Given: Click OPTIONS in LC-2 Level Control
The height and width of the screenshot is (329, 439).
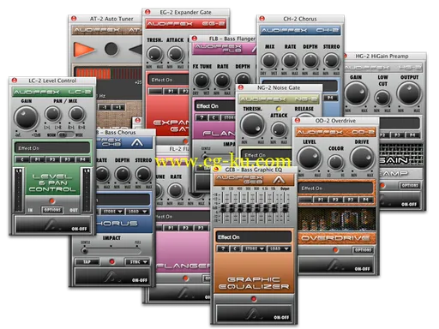Looking at the screenshot, I should (51, 210).
